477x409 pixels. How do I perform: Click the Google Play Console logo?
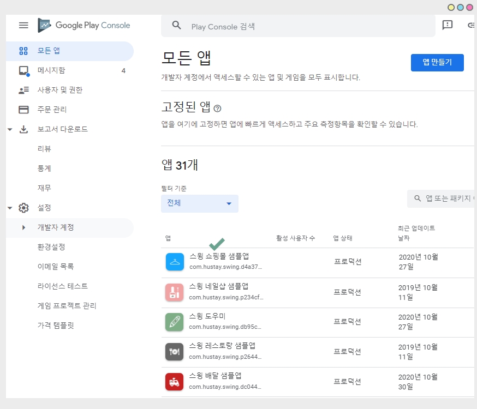[84, 25]
